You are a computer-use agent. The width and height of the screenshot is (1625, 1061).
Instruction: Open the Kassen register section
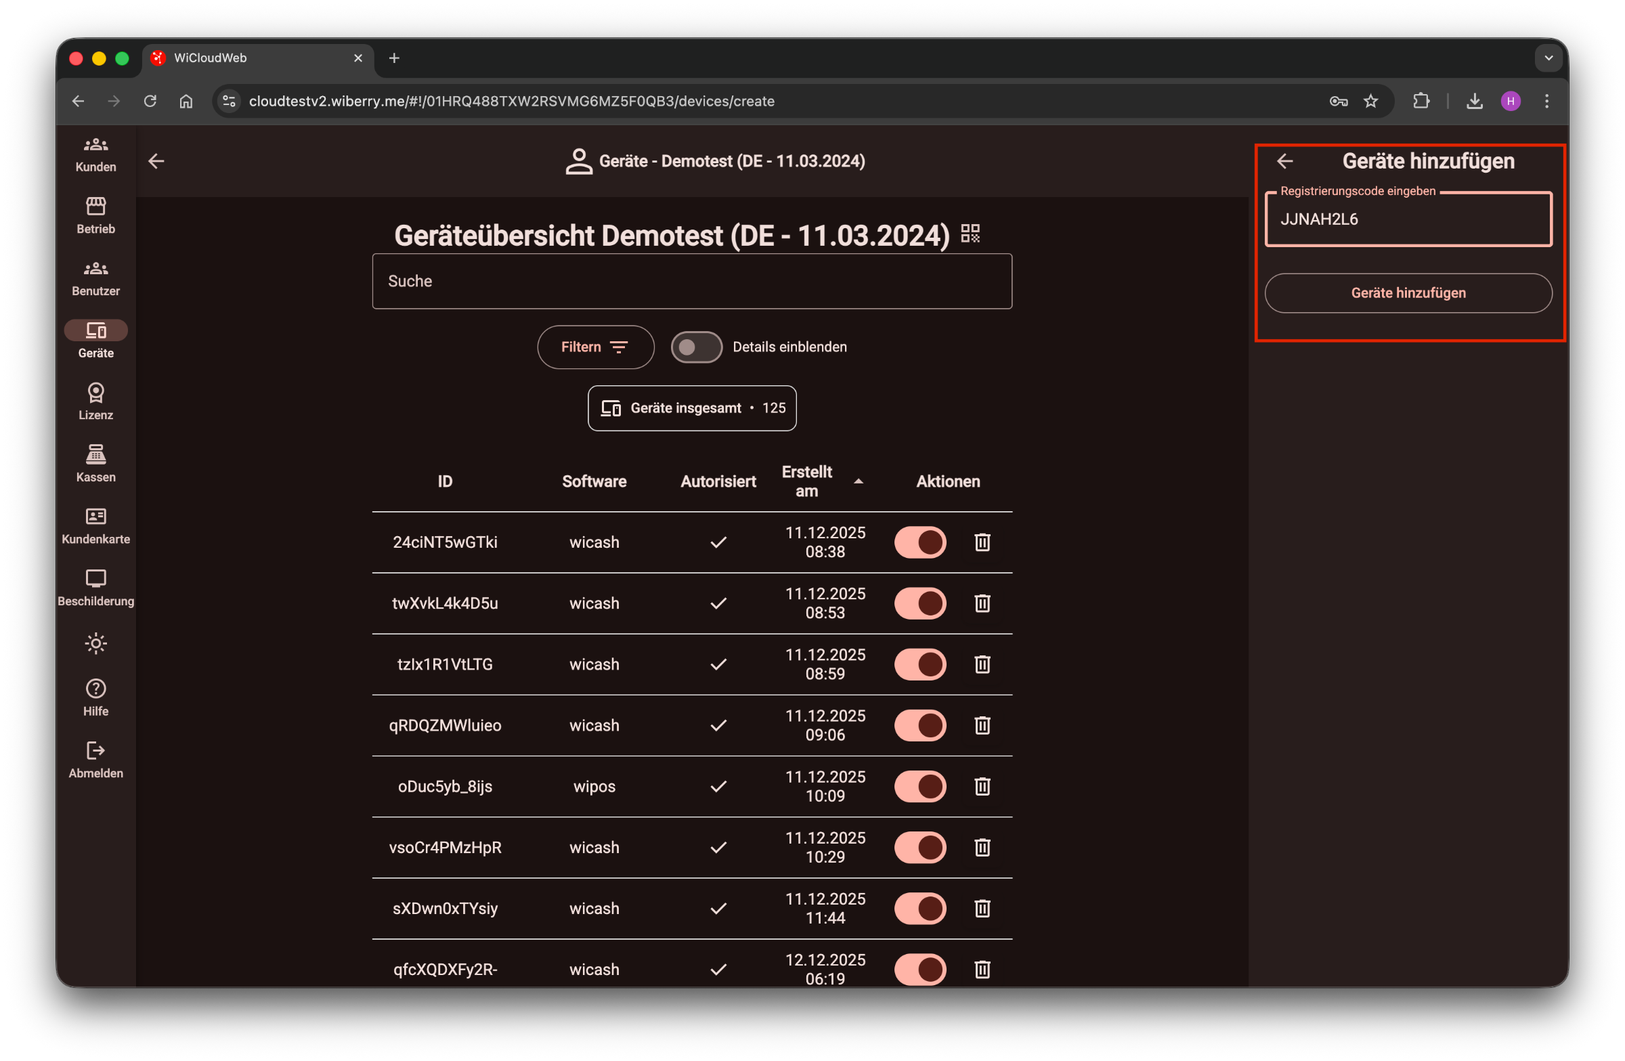pos(95,464)
